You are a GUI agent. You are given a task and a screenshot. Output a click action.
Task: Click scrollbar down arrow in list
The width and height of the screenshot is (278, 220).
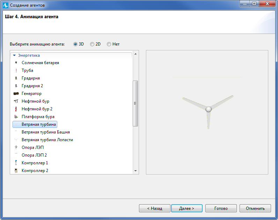136,171
